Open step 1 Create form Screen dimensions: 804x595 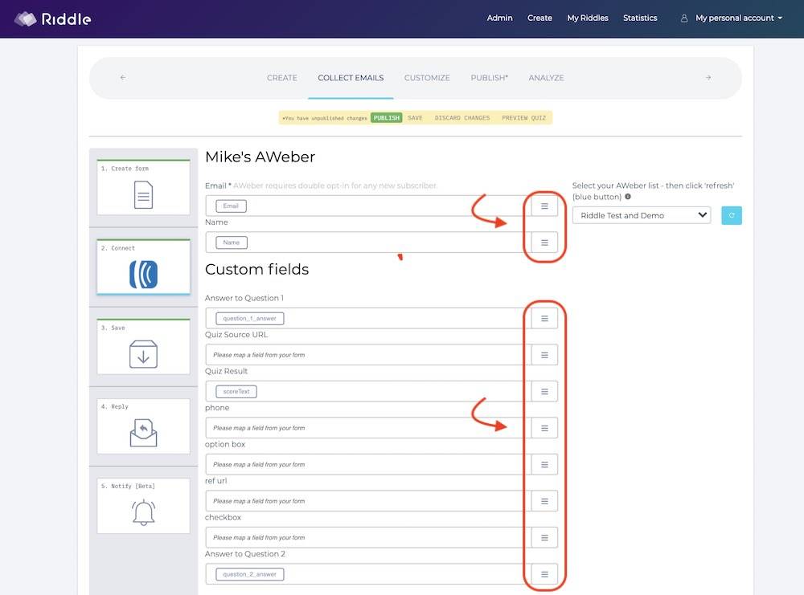[x=144, y=187]
